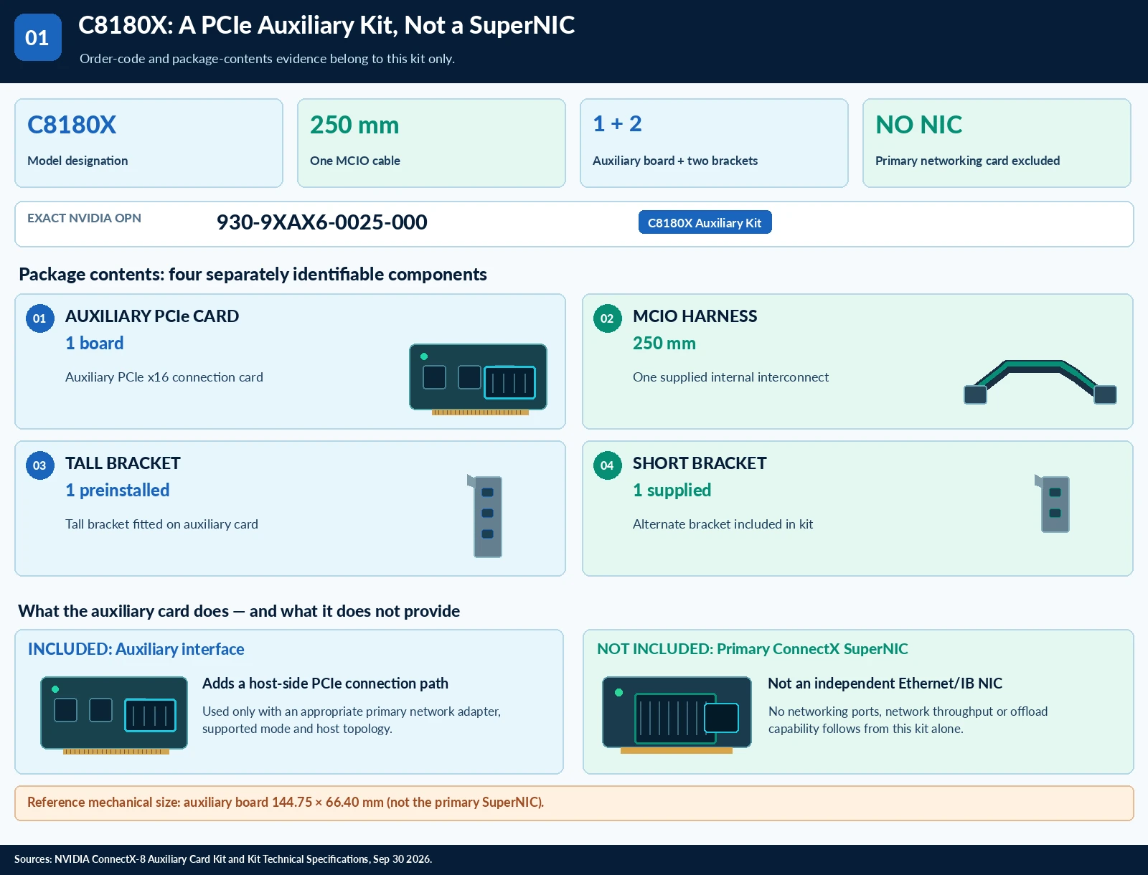Select the NO NIC stat card
Viewport: 1148px width, 875px height.
pyautogui.click(x=997, y=143)
